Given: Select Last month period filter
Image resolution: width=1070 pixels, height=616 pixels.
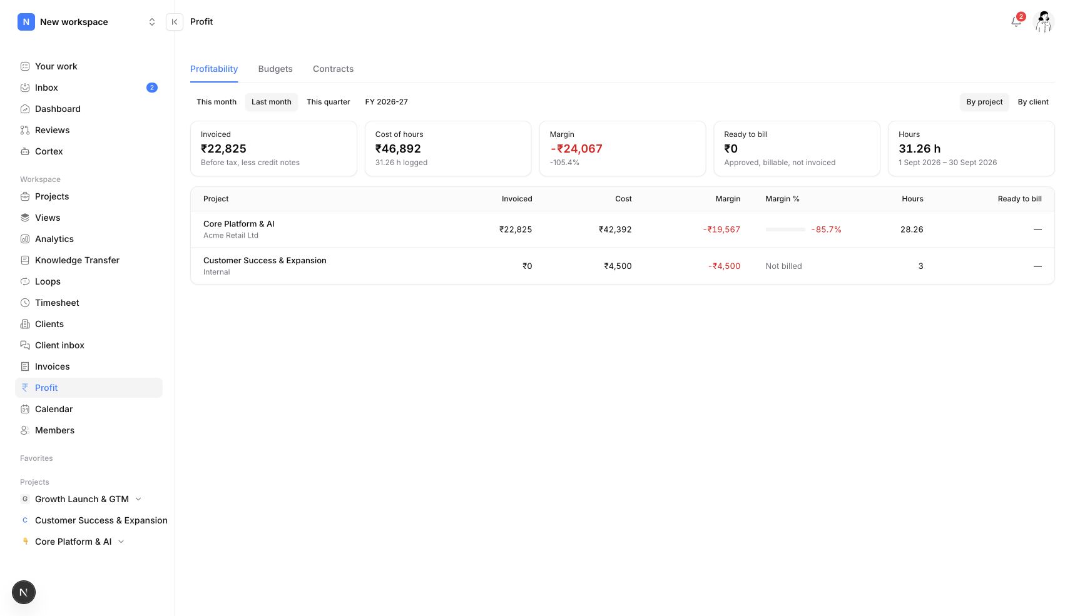Looking at the screenshot, I should tap(272, 102).
